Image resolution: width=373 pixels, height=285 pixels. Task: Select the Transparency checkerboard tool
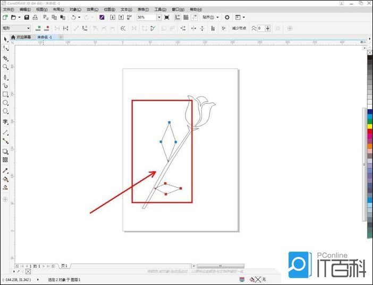click(x=5, y=159)
